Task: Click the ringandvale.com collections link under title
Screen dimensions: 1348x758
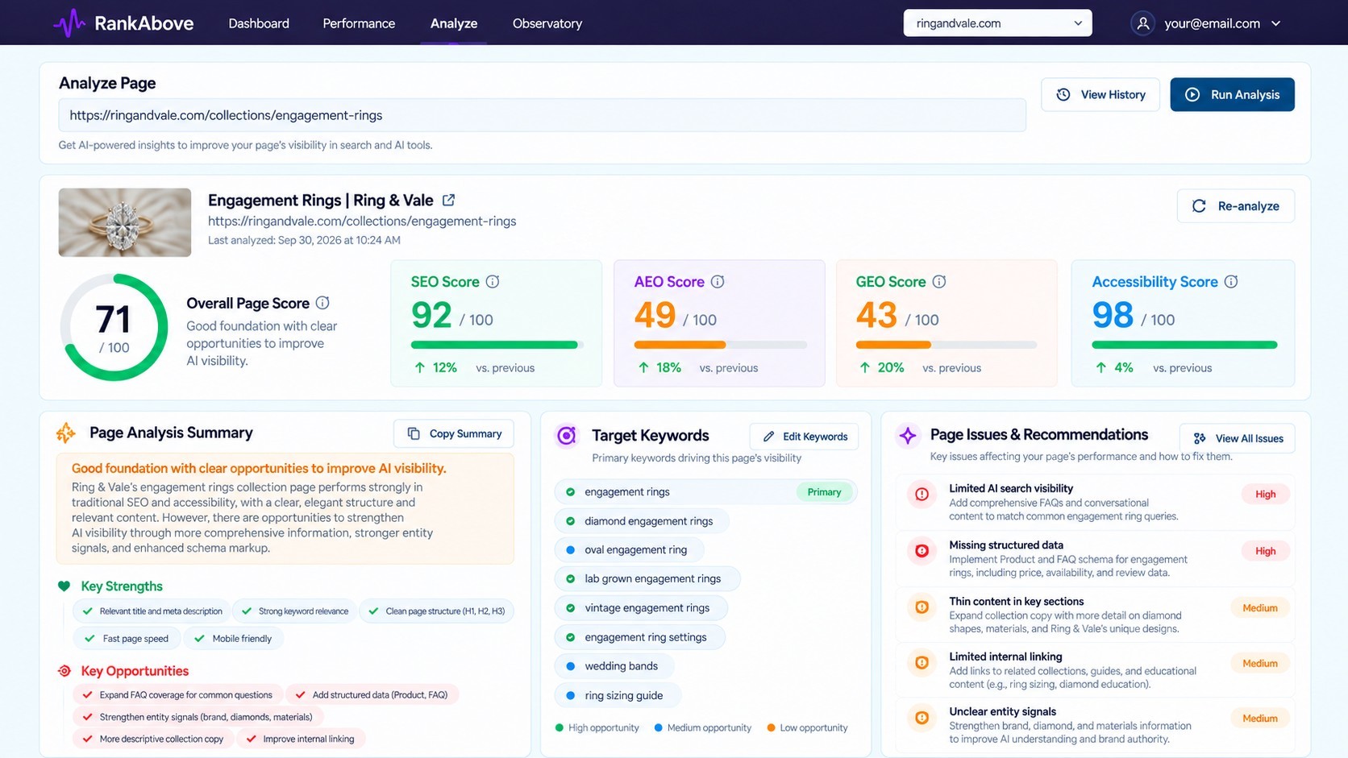Action: pos(362,221)
